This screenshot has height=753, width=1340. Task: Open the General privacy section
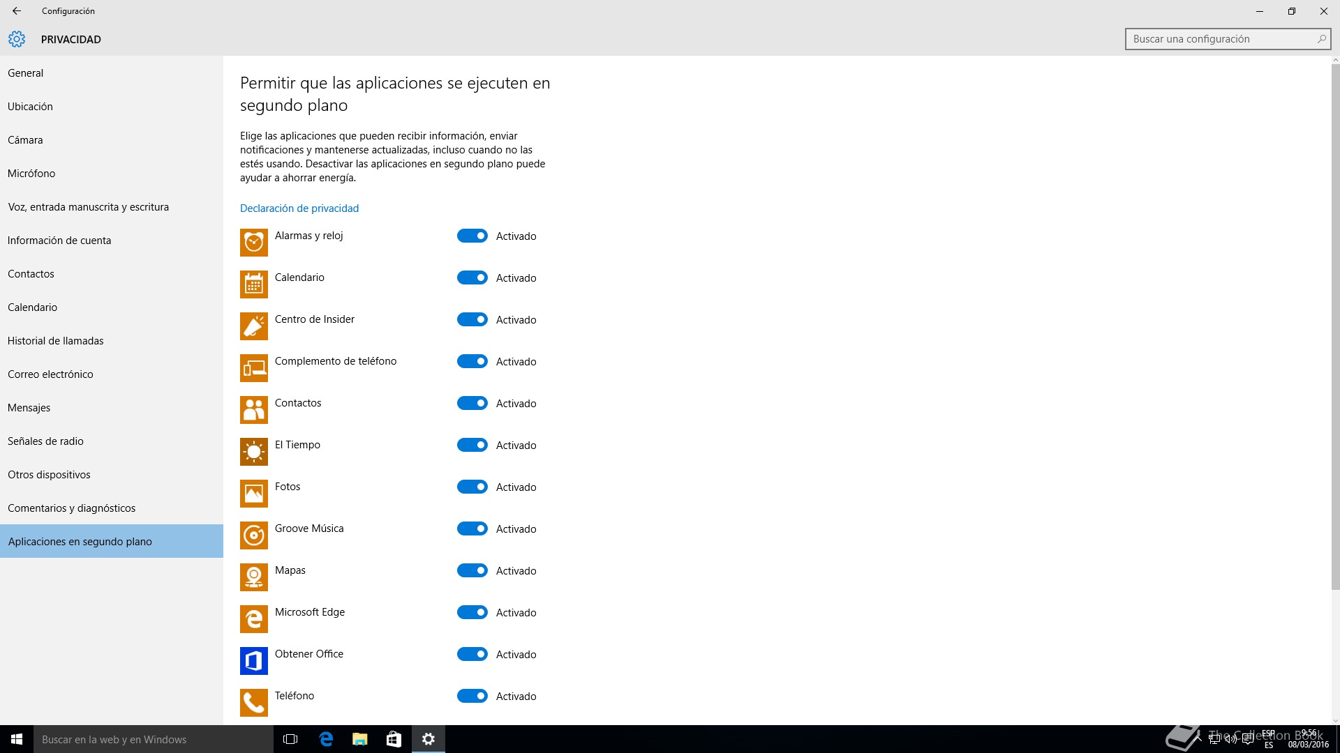(x=112, y=73)
